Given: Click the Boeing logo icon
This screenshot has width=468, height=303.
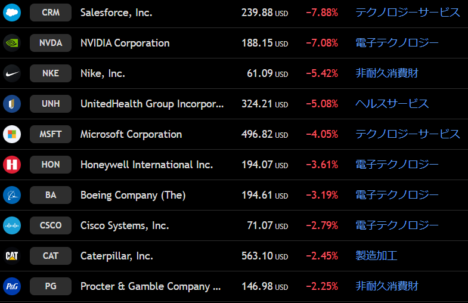Looking at the screenshot, I should 12,195.
